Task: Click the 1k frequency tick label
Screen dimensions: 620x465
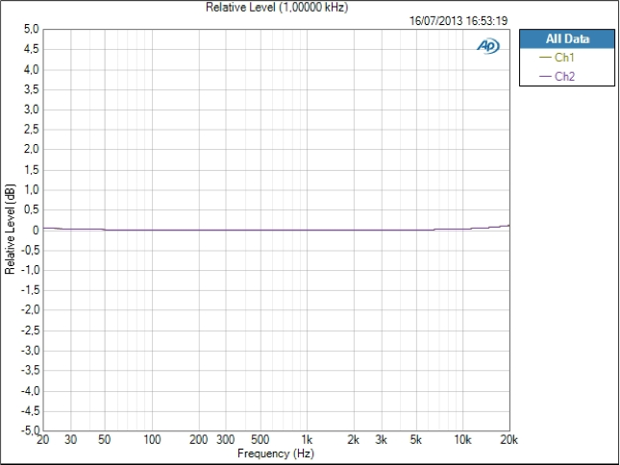Action: (x=307, y=439)
